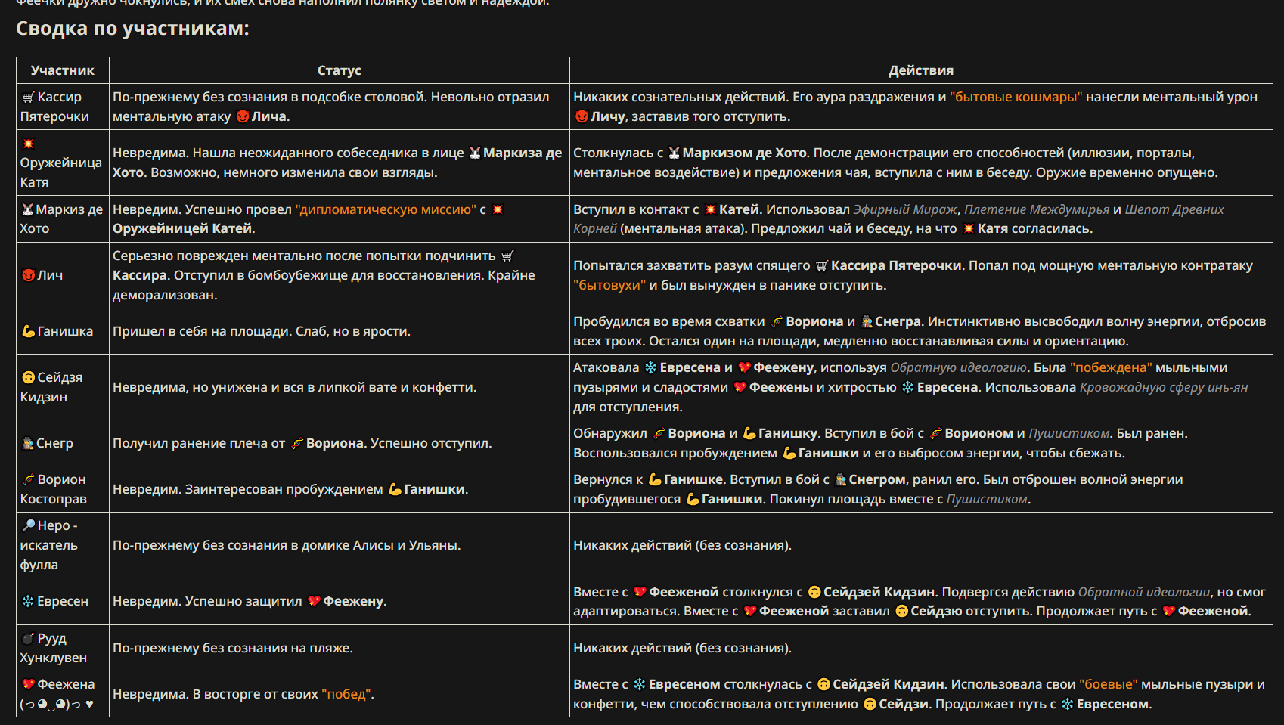The image size is (1284, 725).
Task: Click orange text "бытовые кошмары"
Action: click(x=1016, y=97)
